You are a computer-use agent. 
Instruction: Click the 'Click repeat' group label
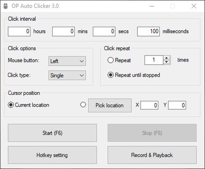click(117, 48)
